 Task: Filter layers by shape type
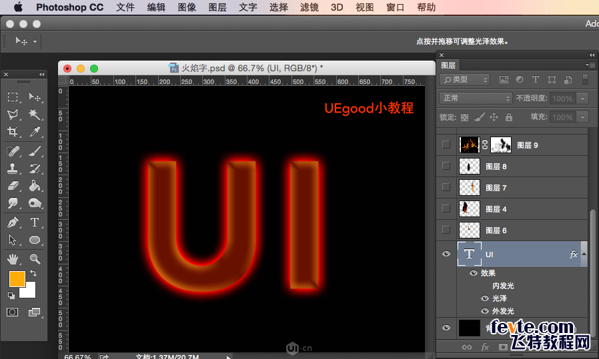click(552, 79)
